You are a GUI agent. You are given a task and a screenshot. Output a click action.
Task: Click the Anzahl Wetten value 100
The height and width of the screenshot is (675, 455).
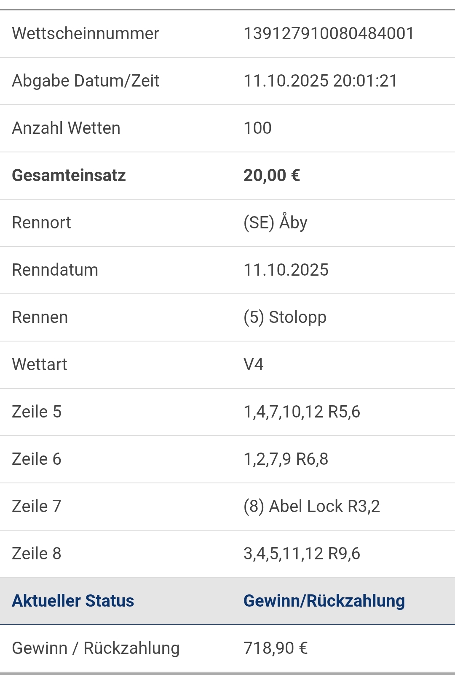[x=257, y=128]
